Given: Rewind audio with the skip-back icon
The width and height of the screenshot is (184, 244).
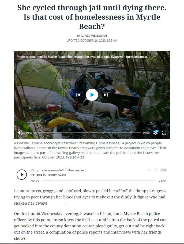Looking at the screenshot, I should 149,170.
